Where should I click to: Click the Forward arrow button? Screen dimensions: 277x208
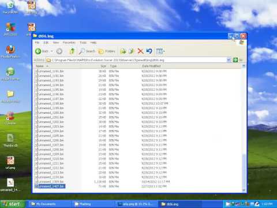click(x=59, y=51)
